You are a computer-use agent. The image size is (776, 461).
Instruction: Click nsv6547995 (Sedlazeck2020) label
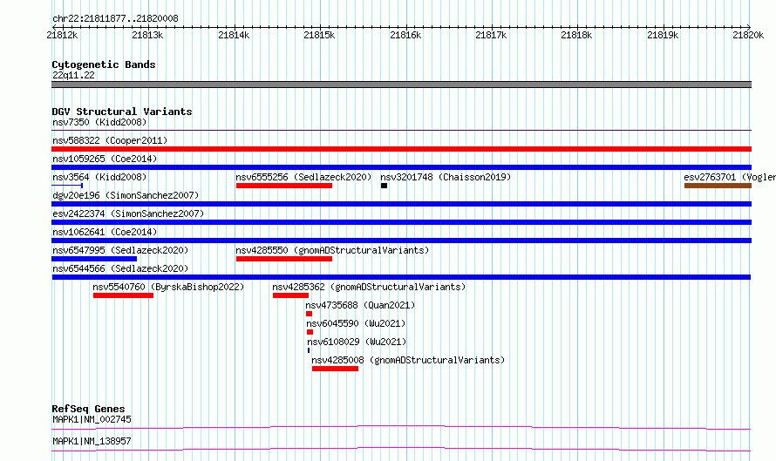(x=120, y=250)
